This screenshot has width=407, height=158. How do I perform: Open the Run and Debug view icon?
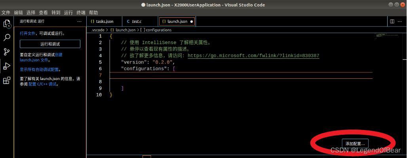click(6, 66)
